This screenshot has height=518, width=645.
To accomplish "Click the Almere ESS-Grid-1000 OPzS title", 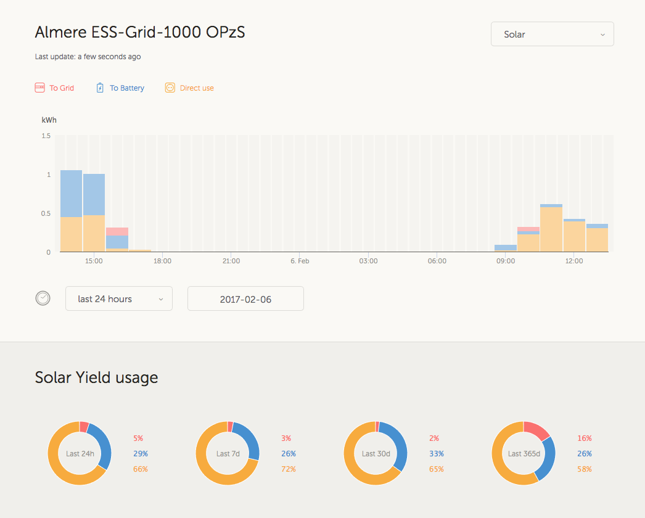I will tap(140, 32).
